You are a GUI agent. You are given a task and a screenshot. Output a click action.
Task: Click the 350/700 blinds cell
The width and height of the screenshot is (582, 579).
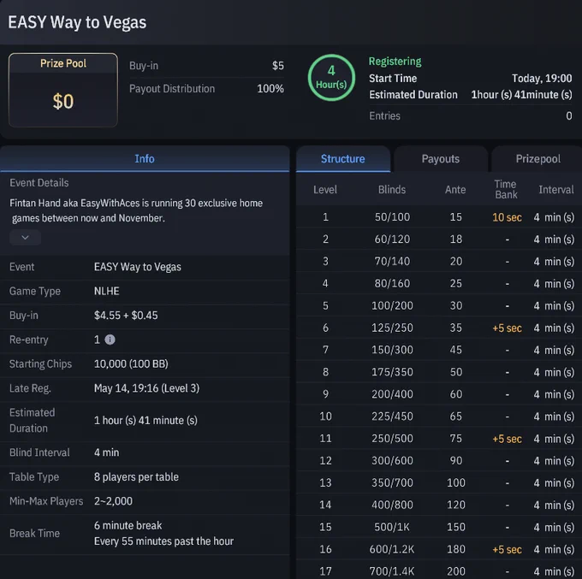click(x=392, y=482)
